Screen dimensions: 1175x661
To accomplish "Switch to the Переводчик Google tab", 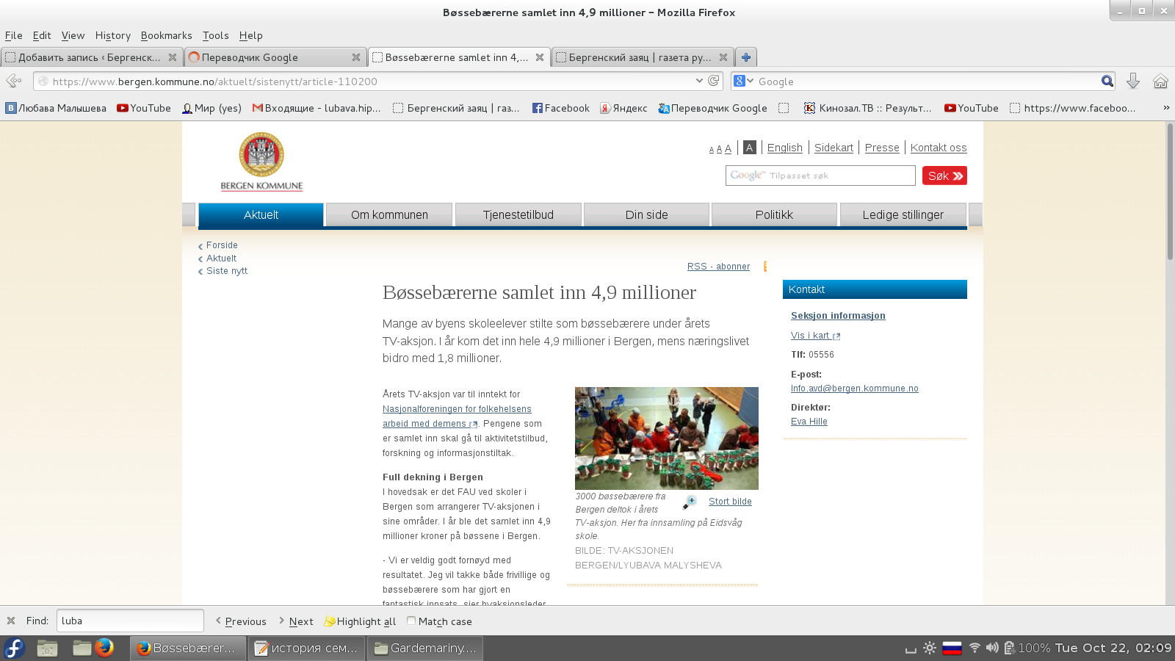I will pyautogui.click(x=268, y=57).
